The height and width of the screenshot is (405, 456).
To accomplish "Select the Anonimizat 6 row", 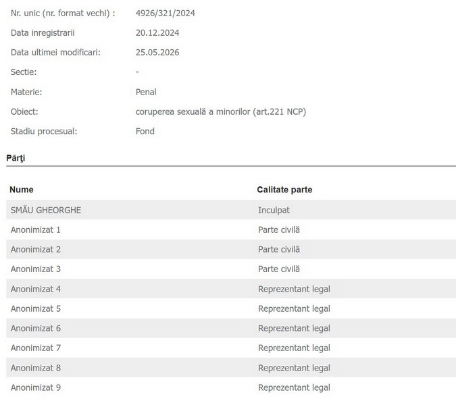I will 231,328.
